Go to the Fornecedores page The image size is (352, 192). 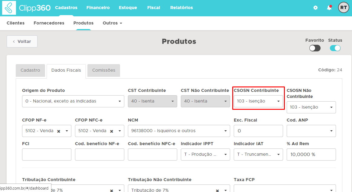point(49,23)
